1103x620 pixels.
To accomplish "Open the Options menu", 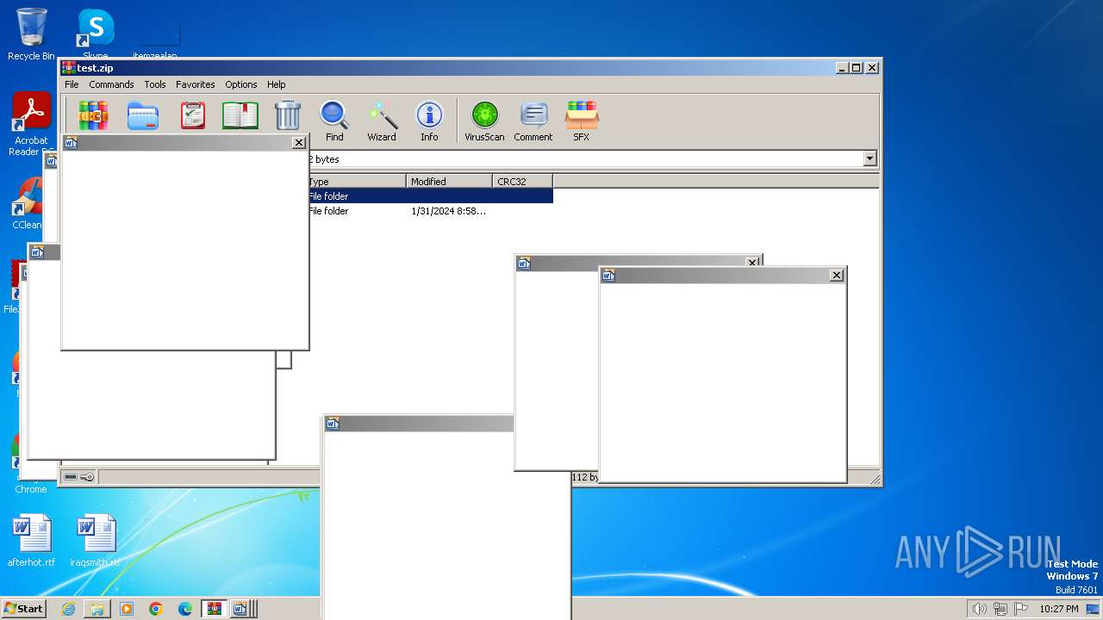I will tap(241, 84).
